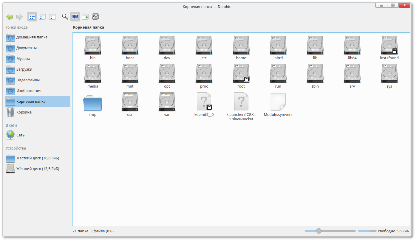Select the locked root folder
416x241 pixels.
(241, 74)
